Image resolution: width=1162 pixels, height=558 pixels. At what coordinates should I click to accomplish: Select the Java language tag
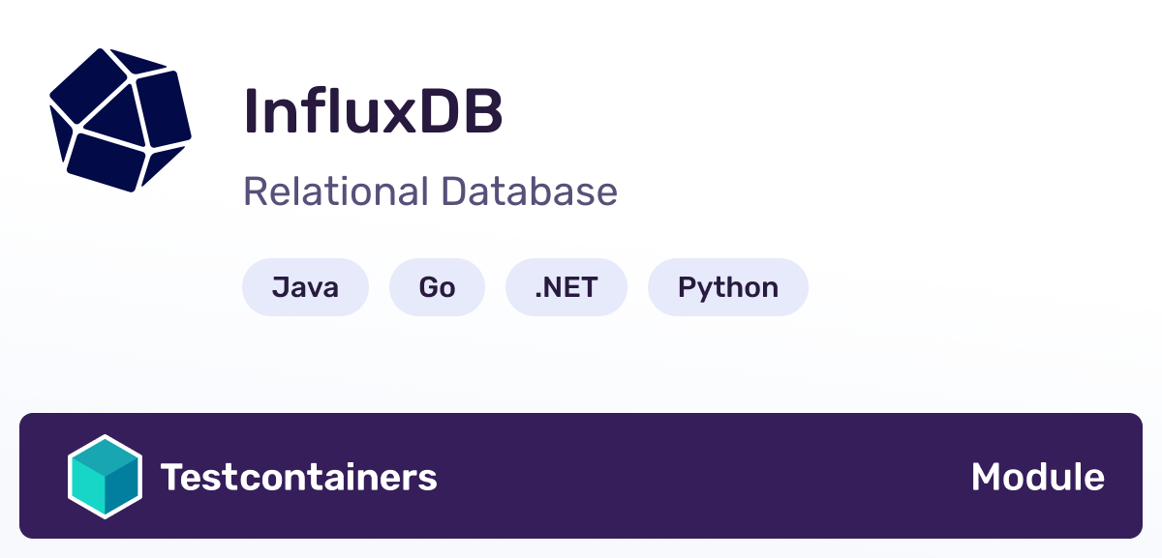point(305,286)
